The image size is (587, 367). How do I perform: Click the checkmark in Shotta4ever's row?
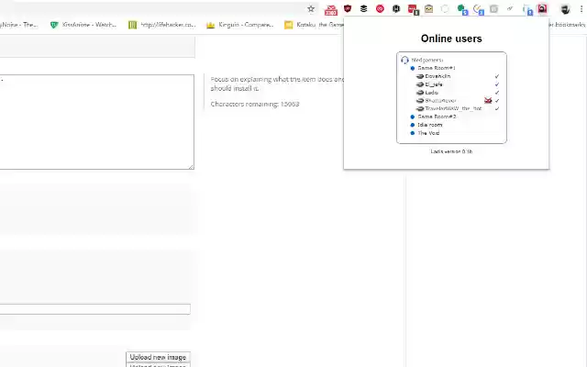pos(497,100)
